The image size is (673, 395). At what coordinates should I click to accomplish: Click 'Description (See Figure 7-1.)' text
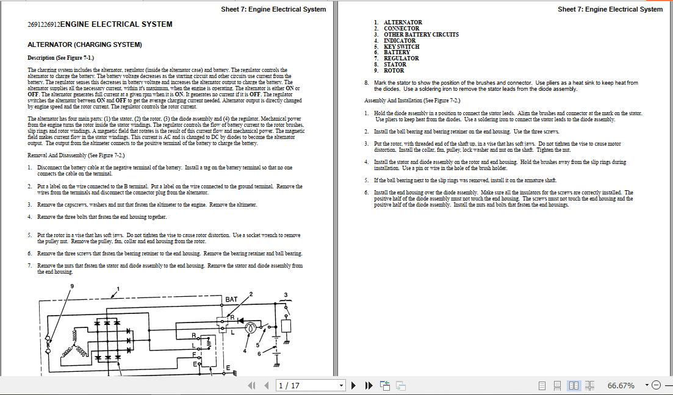coord(60,58)
